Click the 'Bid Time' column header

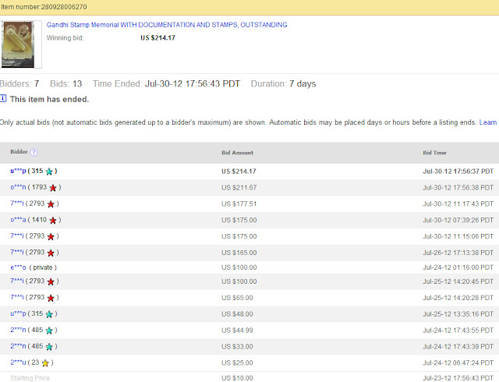pos(434,153)
